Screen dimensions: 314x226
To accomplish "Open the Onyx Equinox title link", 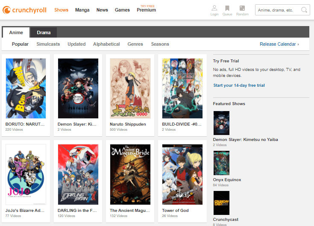I will (x=227, y=179).
